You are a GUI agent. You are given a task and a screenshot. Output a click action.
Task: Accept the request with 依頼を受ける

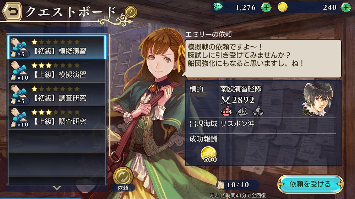pyautogui.click(x=310, y=184)
